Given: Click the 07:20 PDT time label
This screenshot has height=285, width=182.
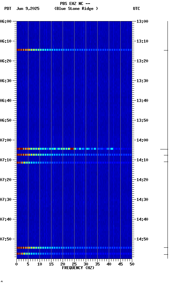Looking at the screenshot, I should 6,180.
